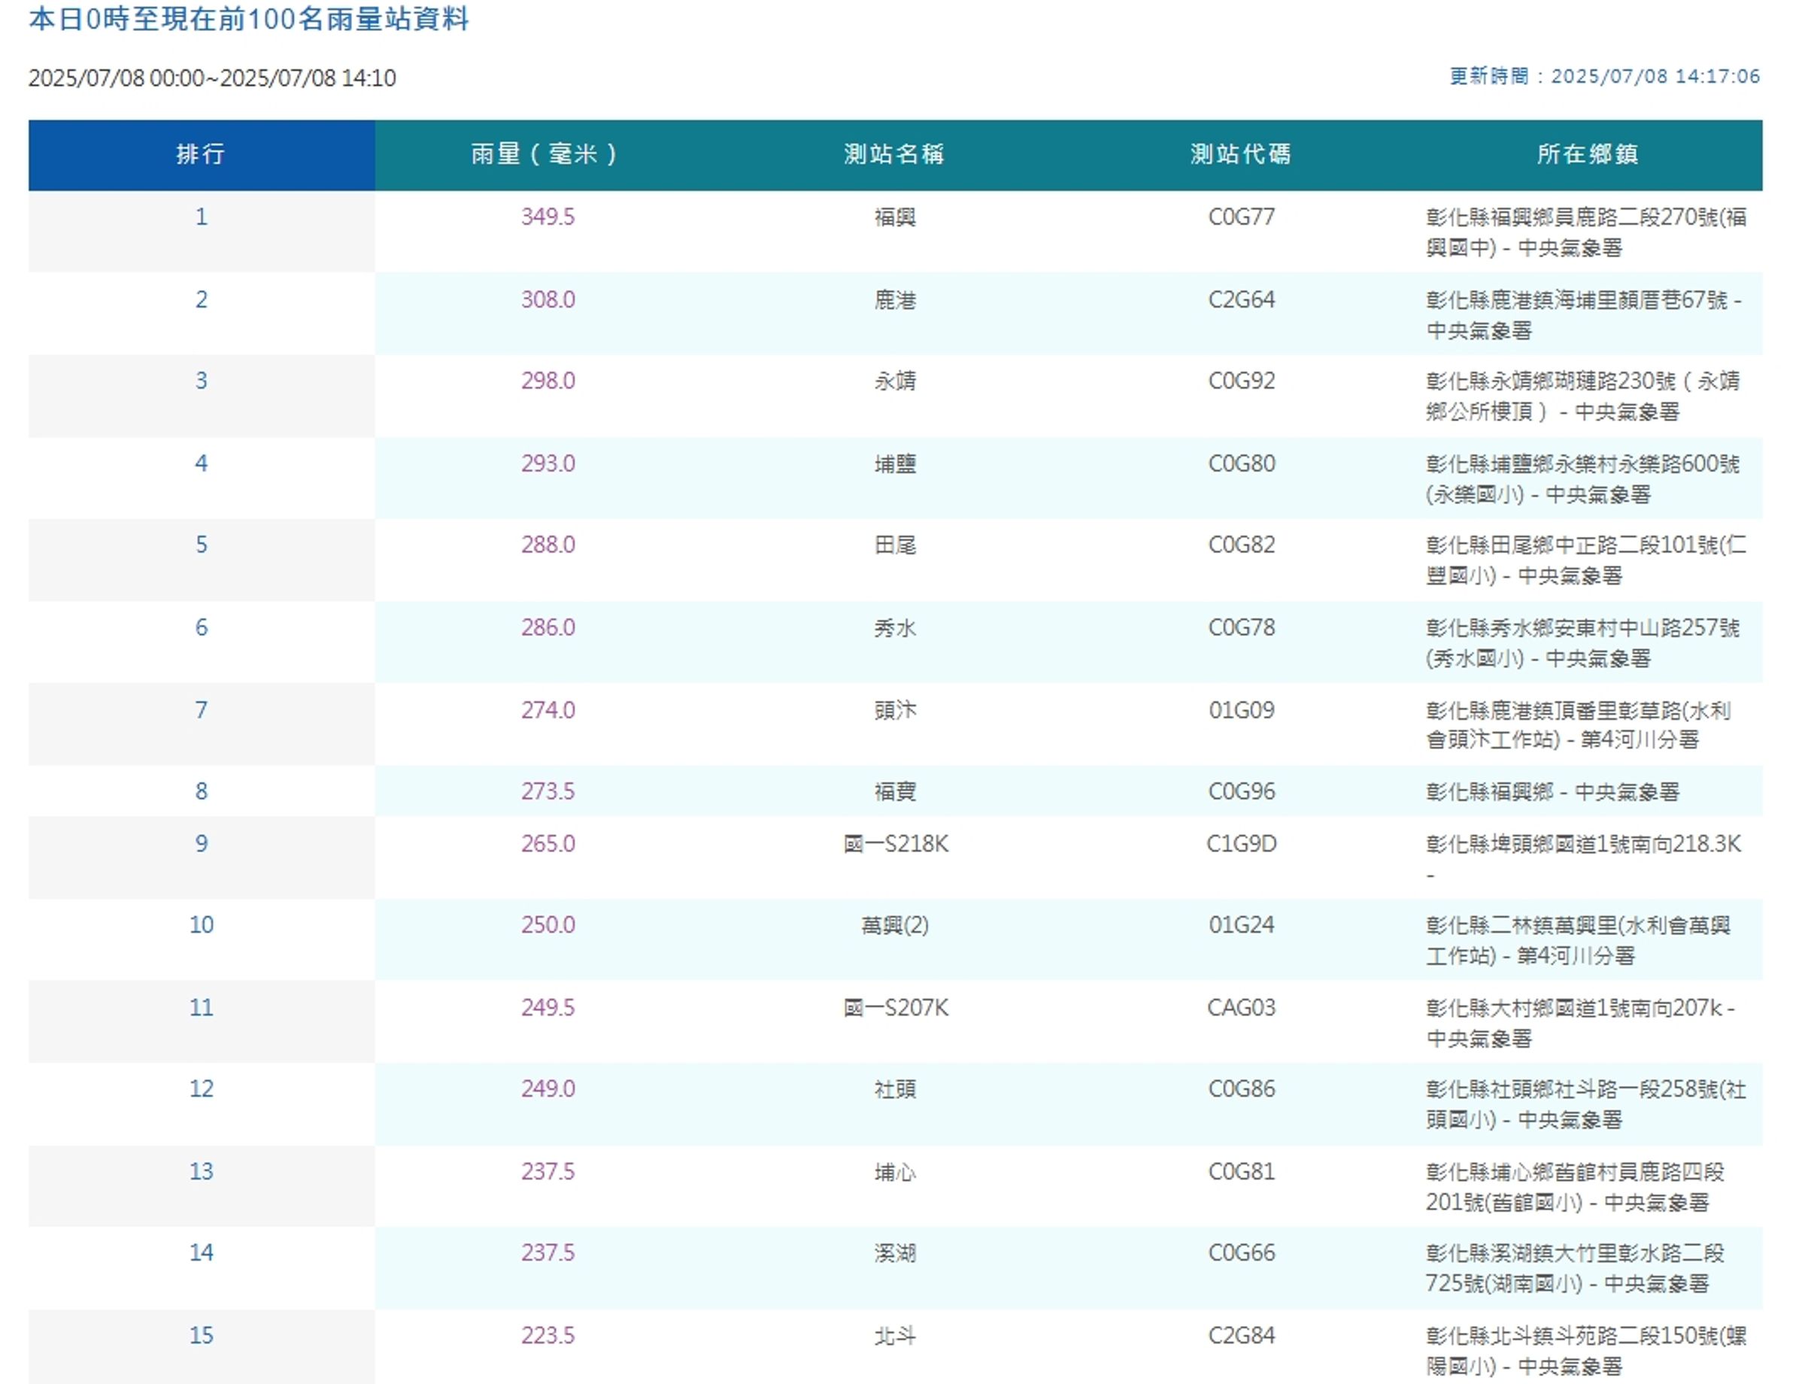Click the date range 2025/07/08 00:00~14:10
The image size is (1805, 1384).
(213, 78)
